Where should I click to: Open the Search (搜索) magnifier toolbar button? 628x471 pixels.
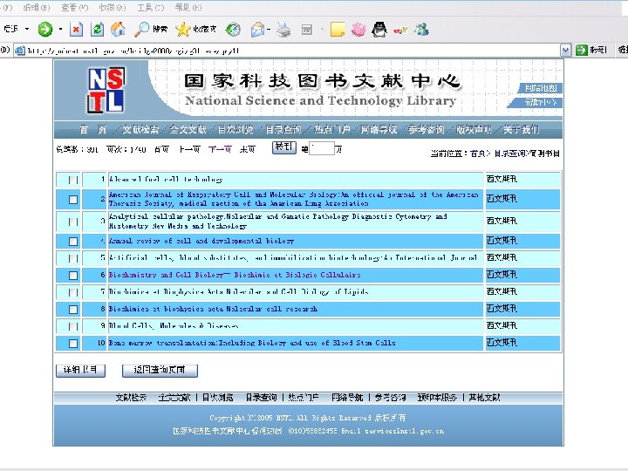click(x=151, y=29)
